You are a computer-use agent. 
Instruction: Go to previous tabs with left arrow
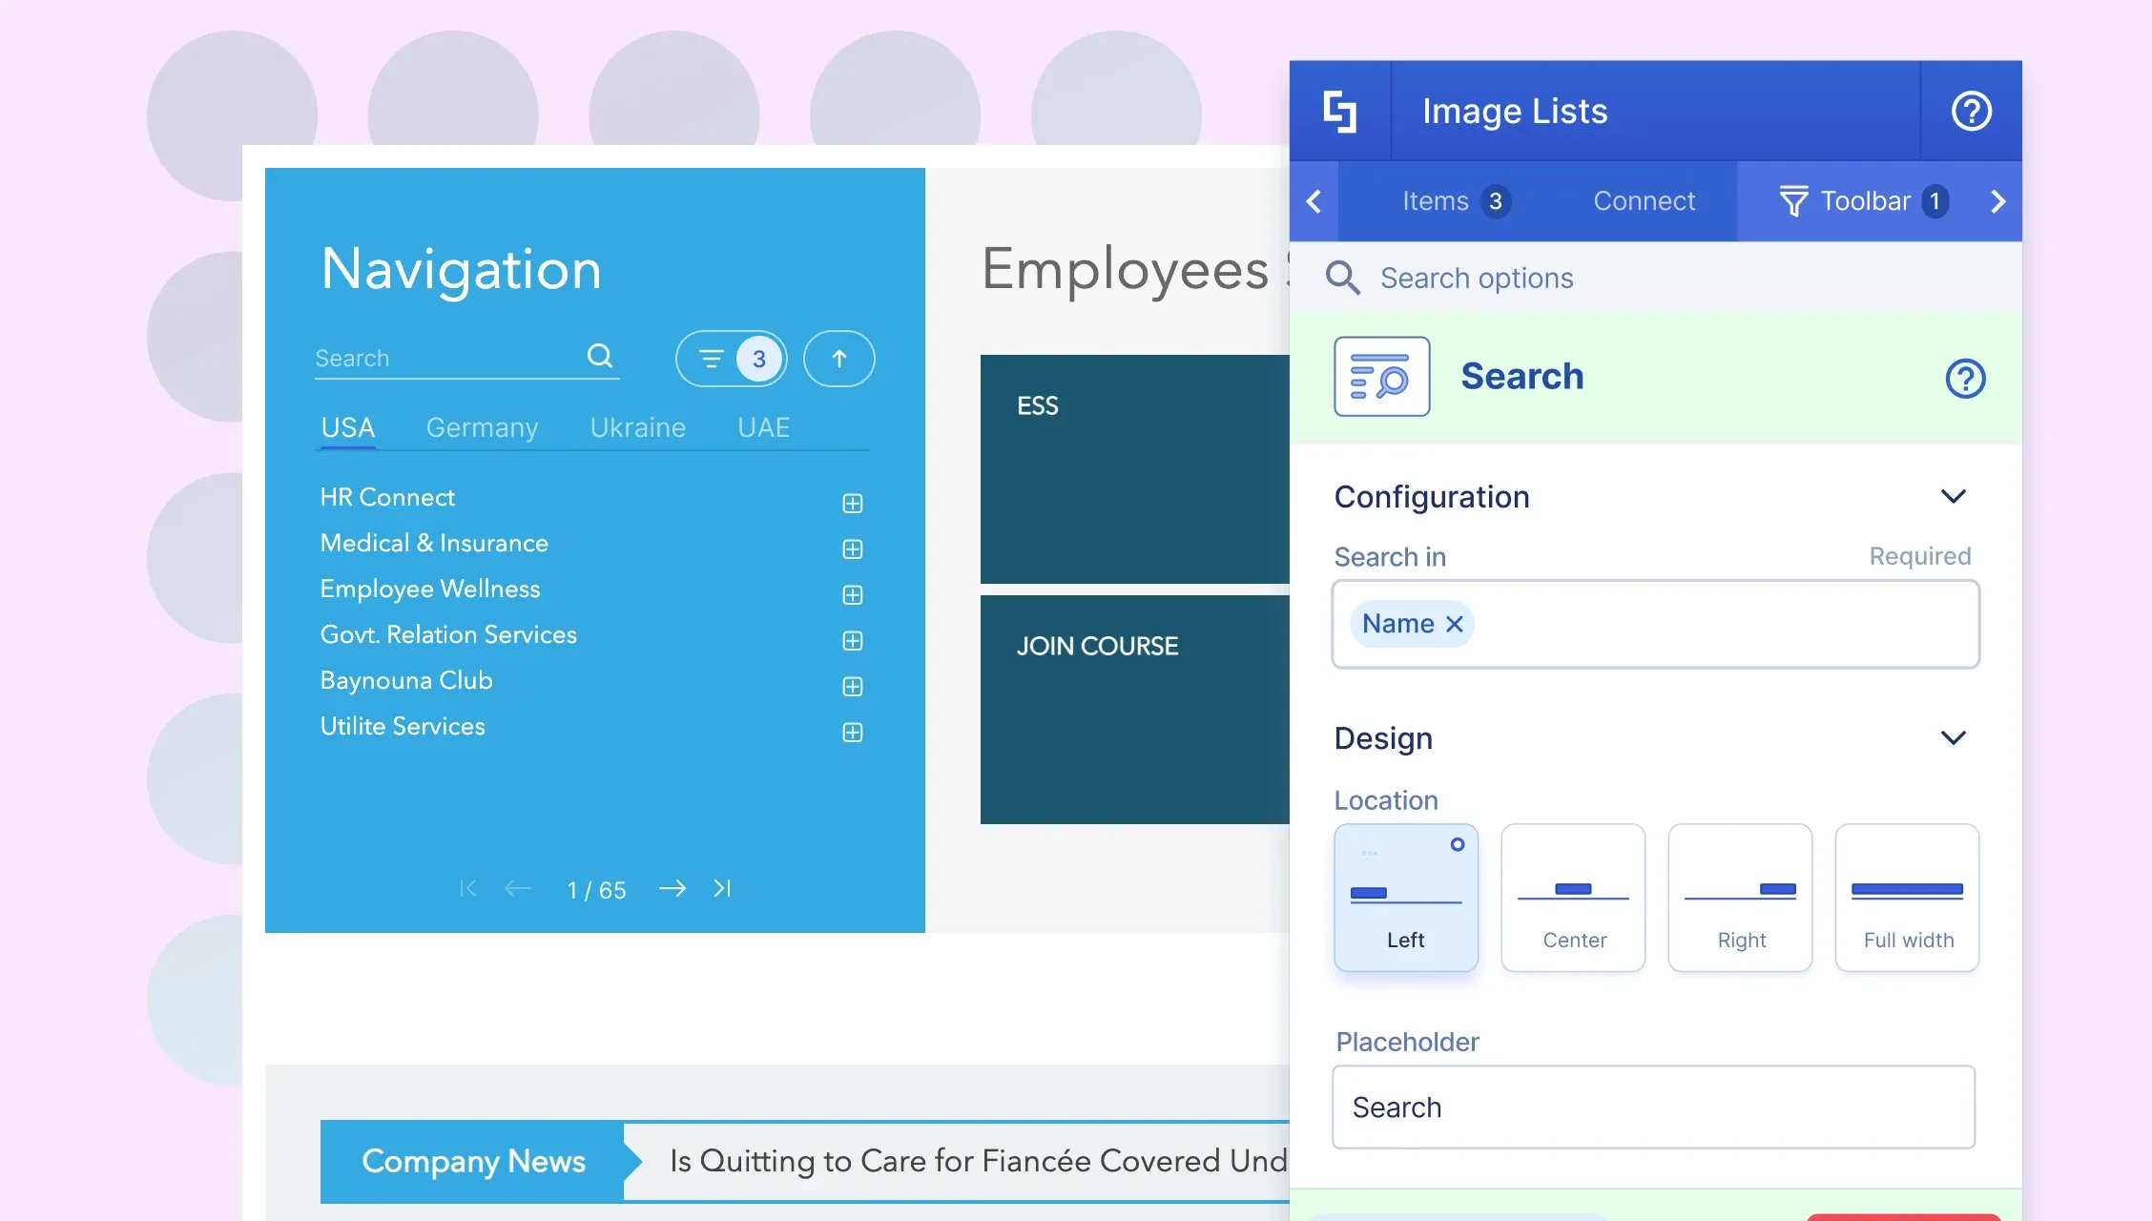[x=1314, y=201]
